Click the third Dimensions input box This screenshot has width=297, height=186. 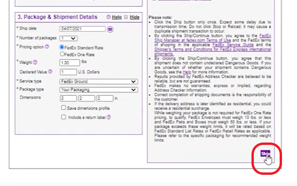point(105,99)
